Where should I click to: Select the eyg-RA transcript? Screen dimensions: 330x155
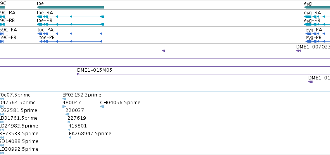(x=317, y=17)
